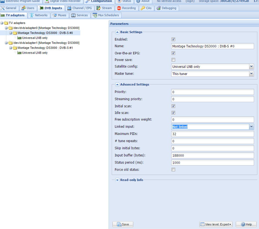Click the Input buffer (bytes) field

(x=213, y=155)
